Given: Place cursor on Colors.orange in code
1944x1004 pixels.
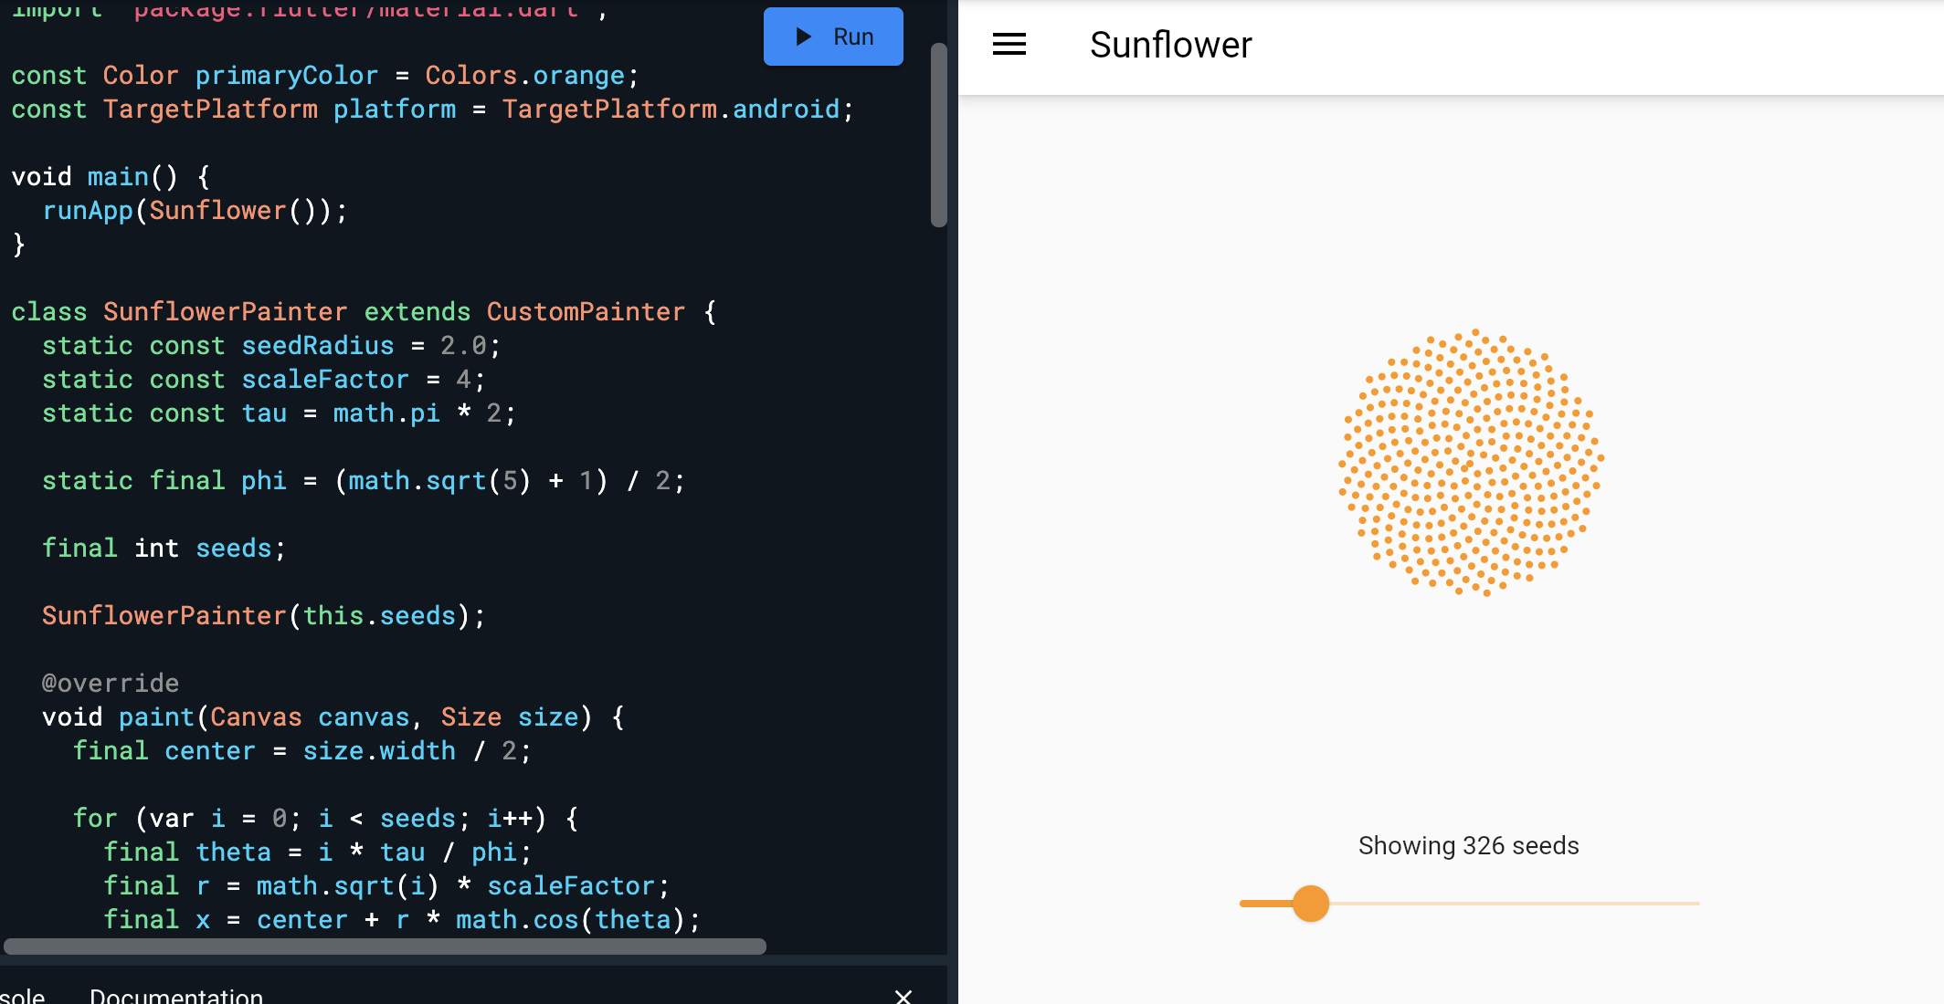Looking at the screenshot, I should pos(525,76).
